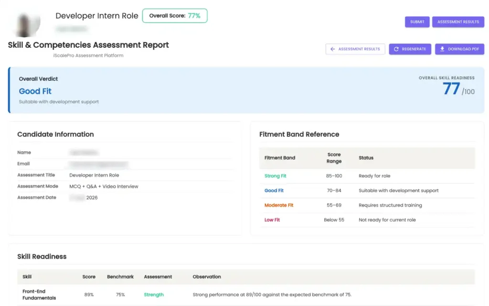The image size is (489, 306).
Task: Click the Low Fit band label
Action: [272, 220]
